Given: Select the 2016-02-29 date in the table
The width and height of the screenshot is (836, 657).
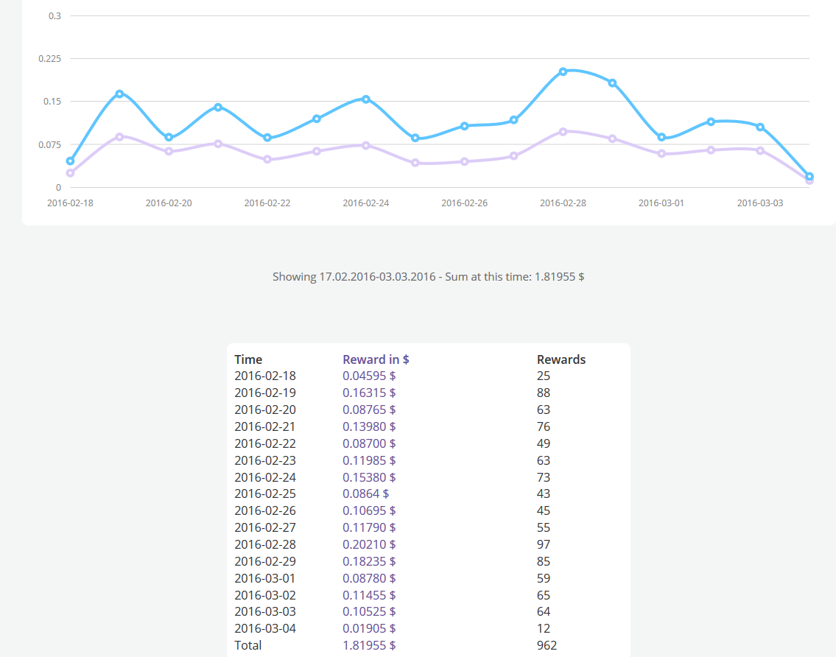Looking at the screenshot, I should pos(265,561).
